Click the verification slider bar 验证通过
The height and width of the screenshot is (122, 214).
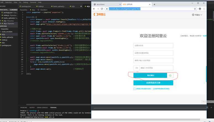pyautogui.click(x=150, y=75)
